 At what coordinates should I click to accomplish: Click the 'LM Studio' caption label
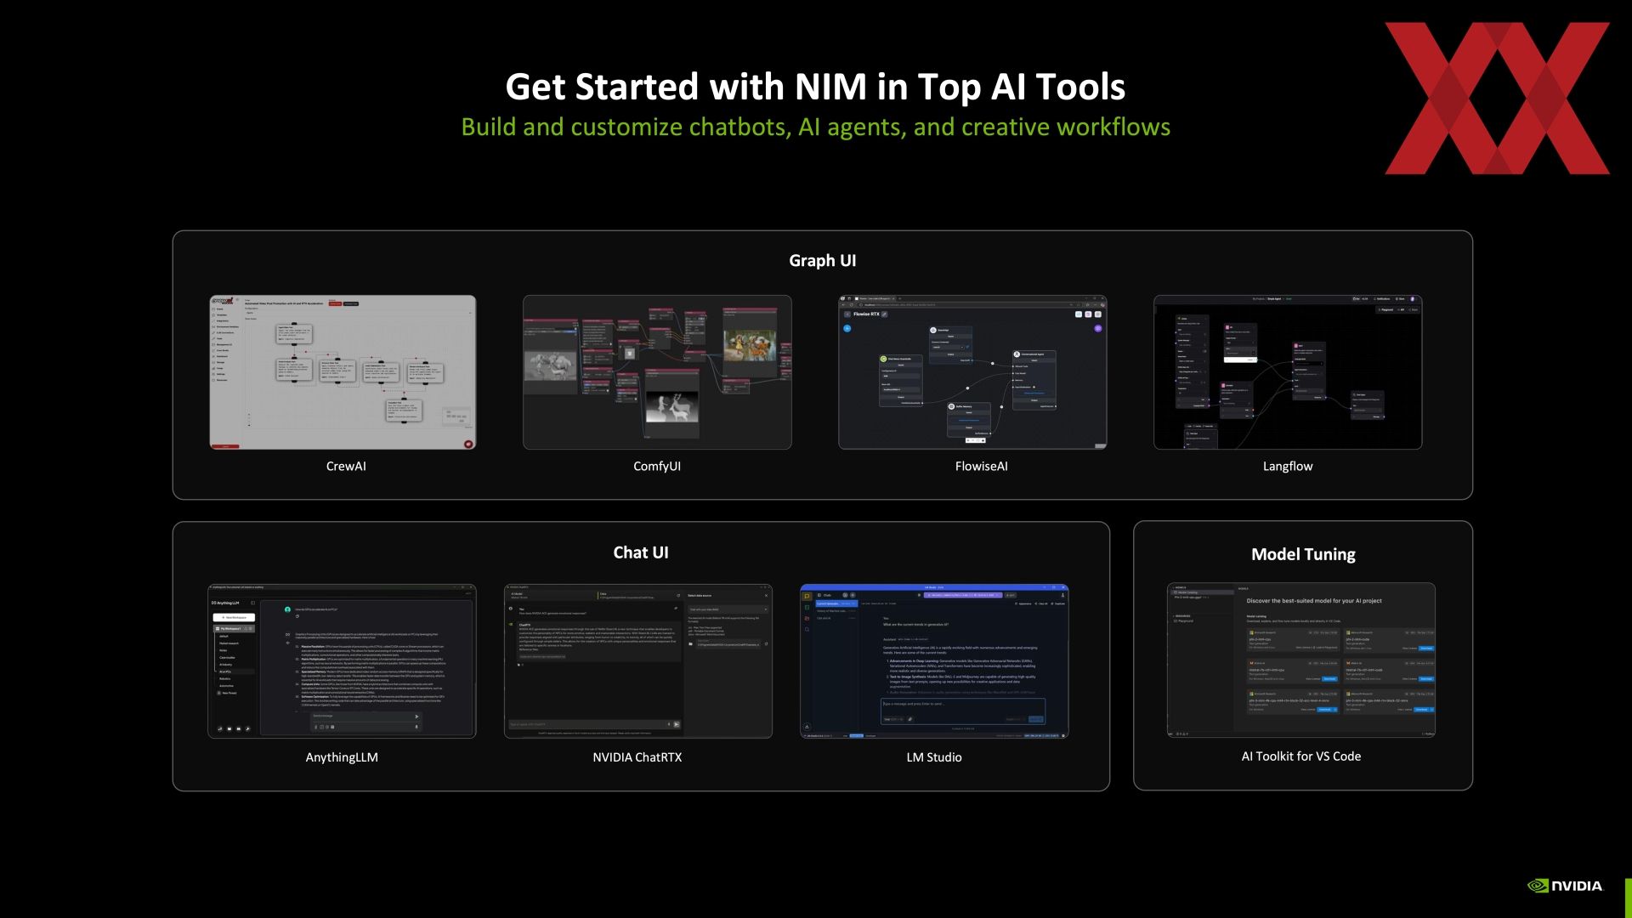tap(934, 757)
